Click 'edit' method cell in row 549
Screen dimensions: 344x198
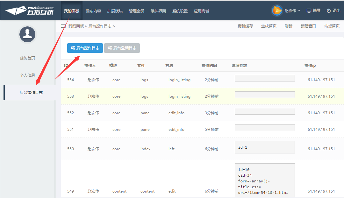[172, 191]
